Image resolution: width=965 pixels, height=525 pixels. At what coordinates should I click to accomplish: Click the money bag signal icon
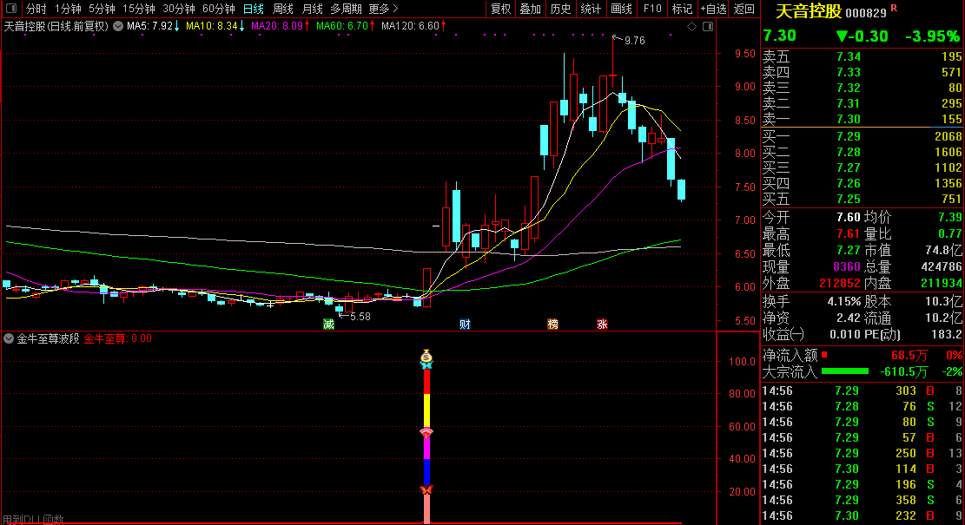coord(426,355)
